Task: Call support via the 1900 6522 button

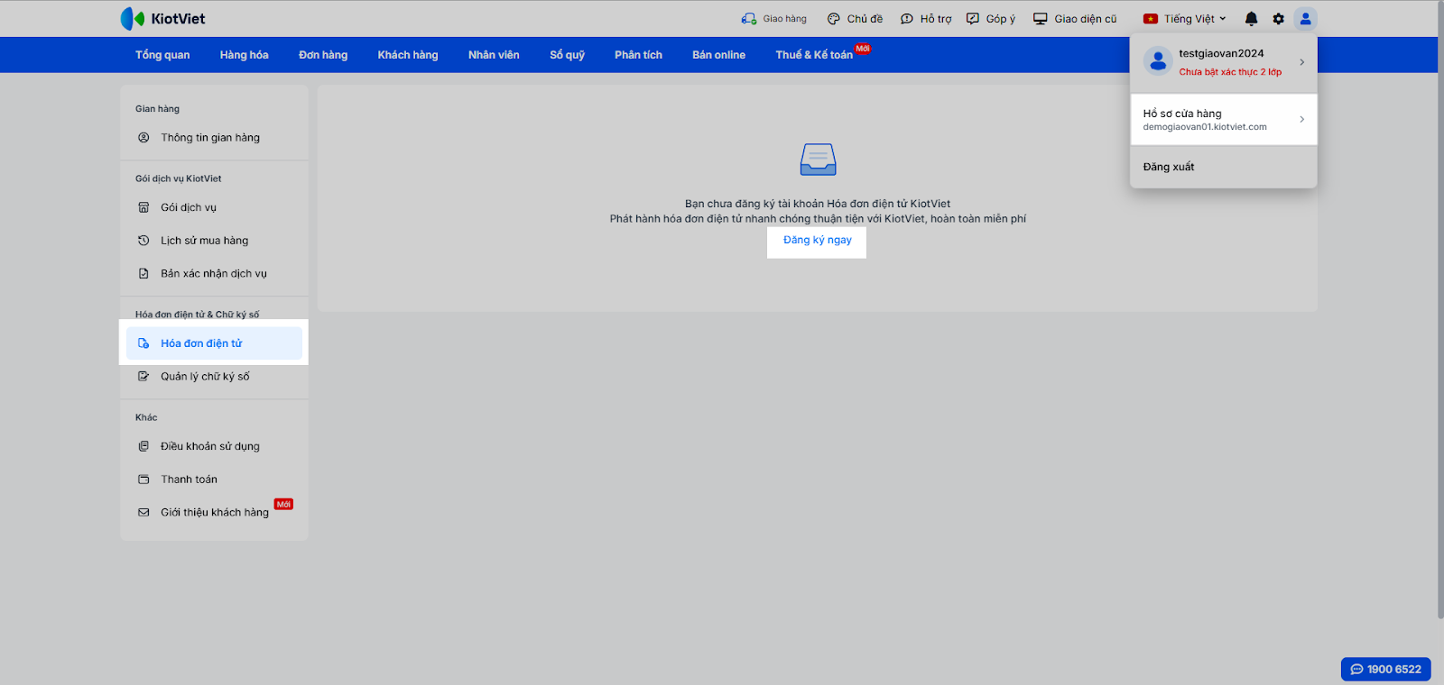Action: (1385, 670)
